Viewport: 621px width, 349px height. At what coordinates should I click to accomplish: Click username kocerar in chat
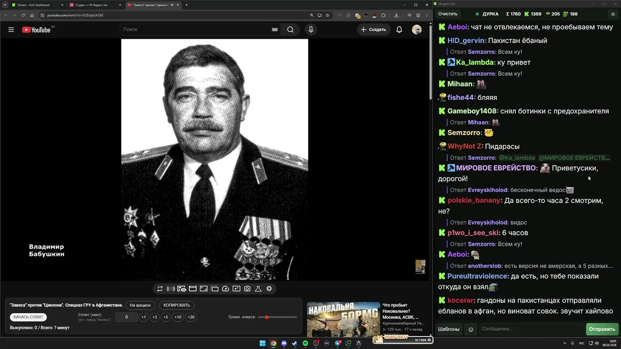click(460, 301)
